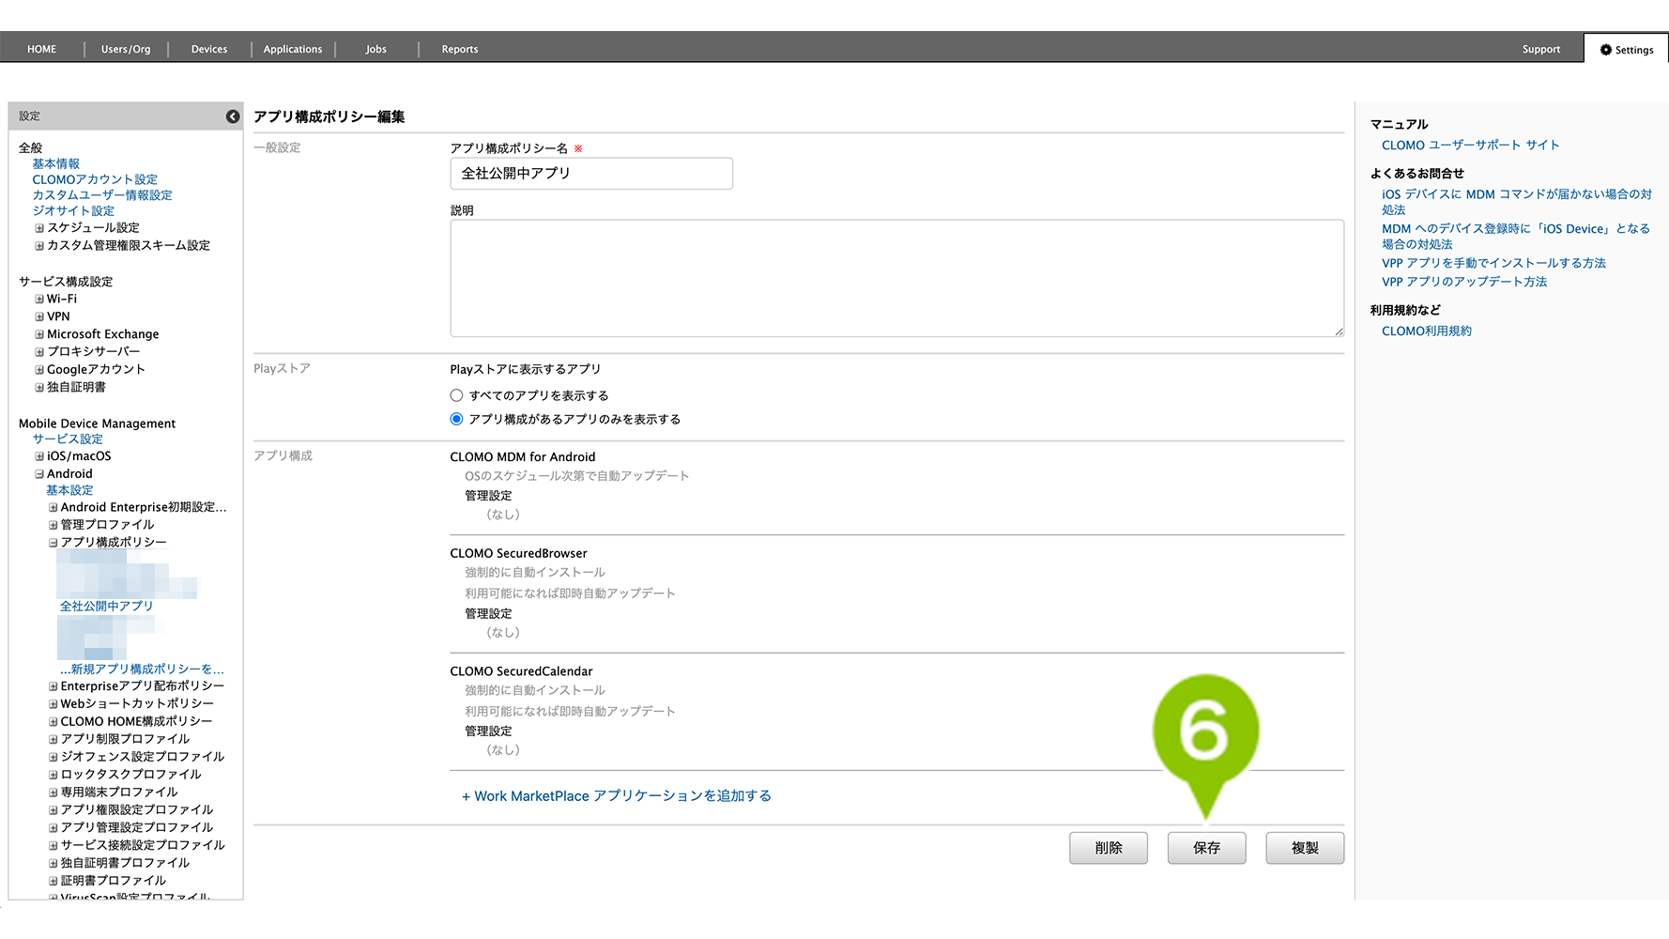The height and width of the screenshot is (939, 1669).
Task: Open the Support menu item
Action: 1541,49
